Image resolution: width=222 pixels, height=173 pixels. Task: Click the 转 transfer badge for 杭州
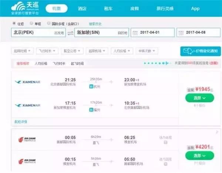[91, 86]
